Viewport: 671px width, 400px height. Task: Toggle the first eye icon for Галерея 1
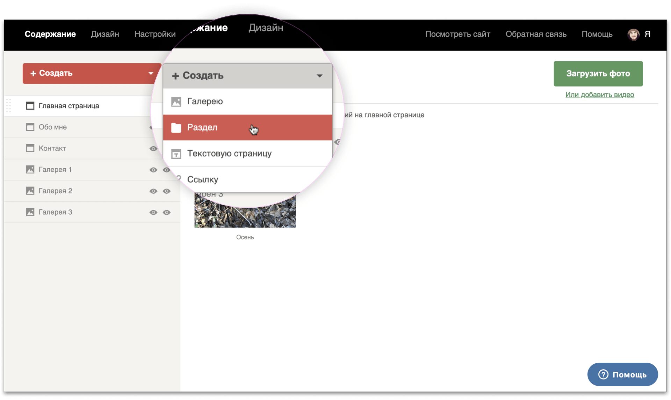coord(153,170)
